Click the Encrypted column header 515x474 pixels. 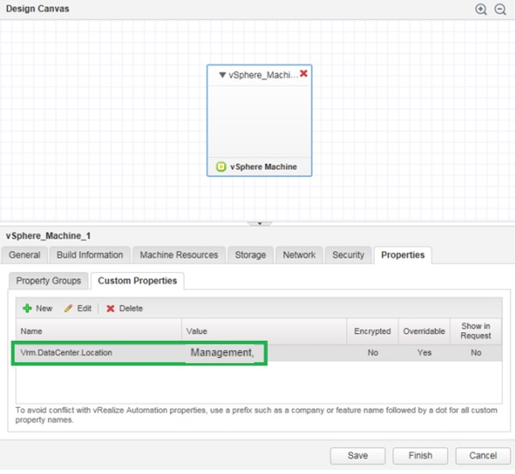[373, 331]
